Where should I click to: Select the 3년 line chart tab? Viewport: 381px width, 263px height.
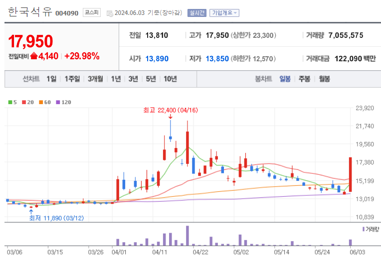click(133, 79)
